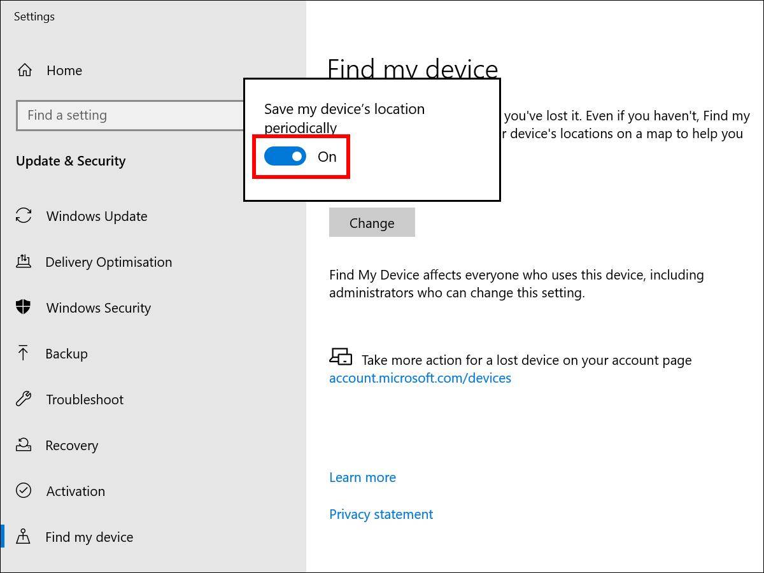Select the Recovery text label
The width and height of the screenshot is (764, 573).
pos(72,446)
